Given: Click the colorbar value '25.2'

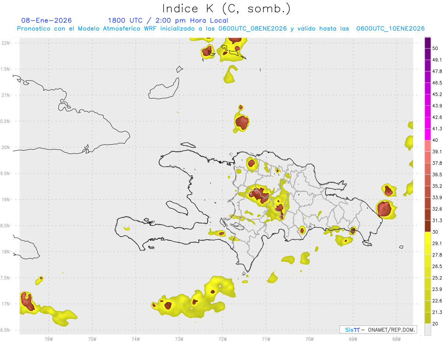Looking at the screenshot, I should pos(437,278).
